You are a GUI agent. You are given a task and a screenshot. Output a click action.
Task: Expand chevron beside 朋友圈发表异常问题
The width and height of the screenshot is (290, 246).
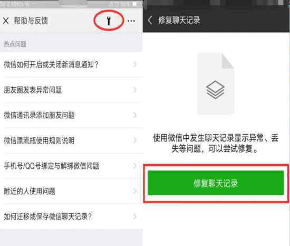[x=135, y=90]
